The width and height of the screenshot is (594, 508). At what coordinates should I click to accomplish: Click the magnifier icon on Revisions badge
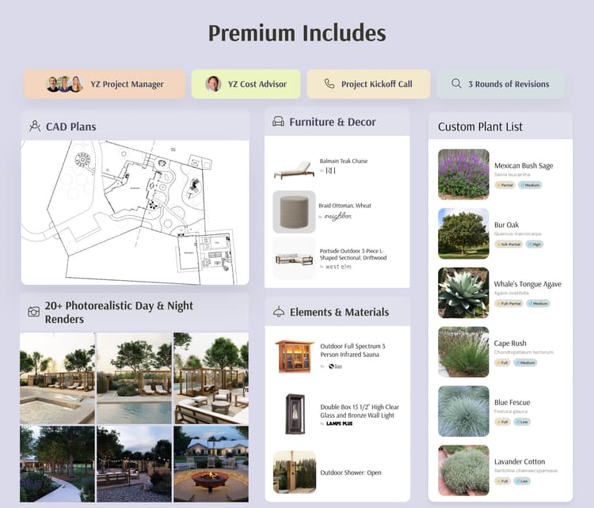(x=456, y=84)
